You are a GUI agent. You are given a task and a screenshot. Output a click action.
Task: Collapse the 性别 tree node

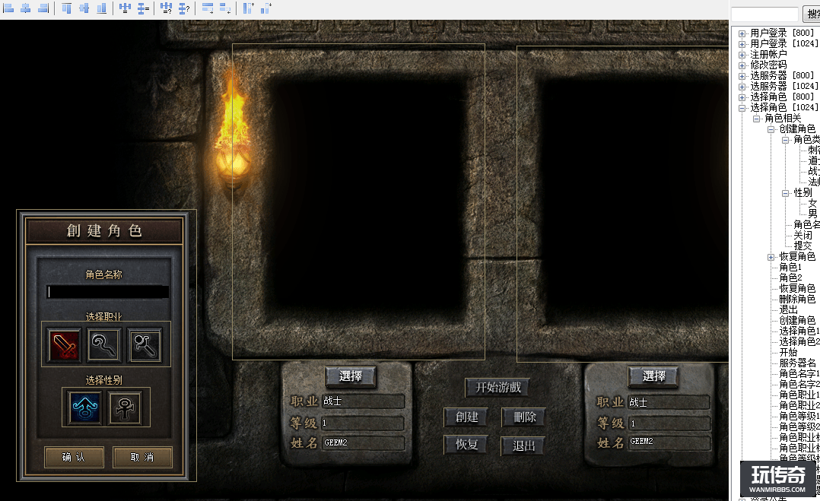[x=785, y=193]
